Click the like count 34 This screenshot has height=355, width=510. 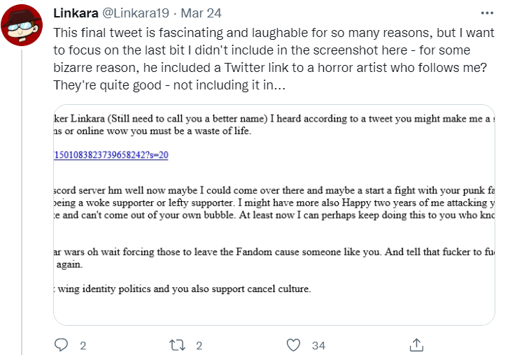[318, 346]
